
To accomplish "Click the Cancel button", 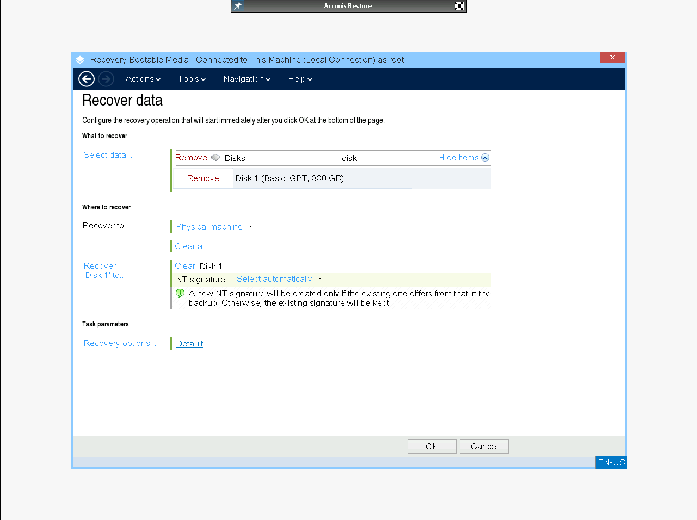I will click(x=484, y=447).
